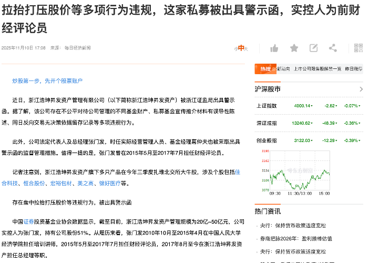The width and height of the screenshot is (369, 263).
Task: Select small font size 小
Action: pyautogui.click(x=236, y=49)
